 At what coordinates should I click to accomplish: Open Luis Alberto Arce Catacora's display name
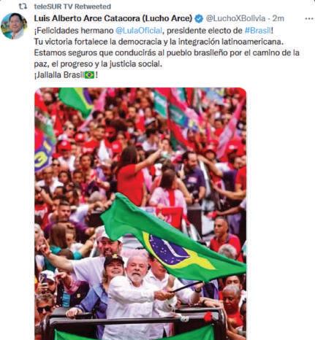tap(113, 18)
